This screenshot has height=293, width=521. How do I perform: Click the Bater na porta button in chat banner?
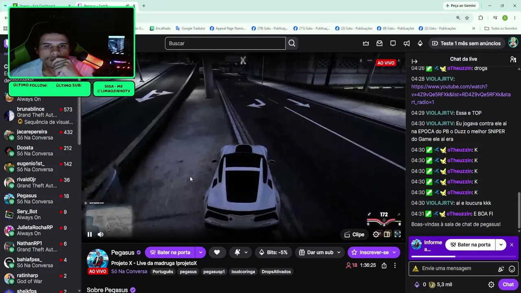coord(470,245)
